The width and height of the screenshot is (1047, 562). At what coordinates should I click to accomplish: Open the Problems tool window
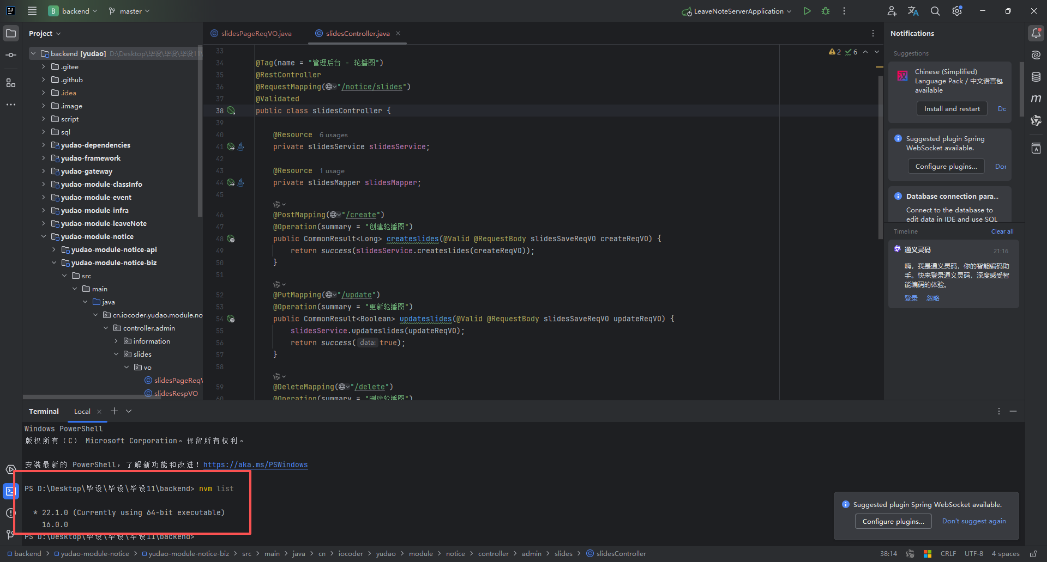[x=10, y=513]
